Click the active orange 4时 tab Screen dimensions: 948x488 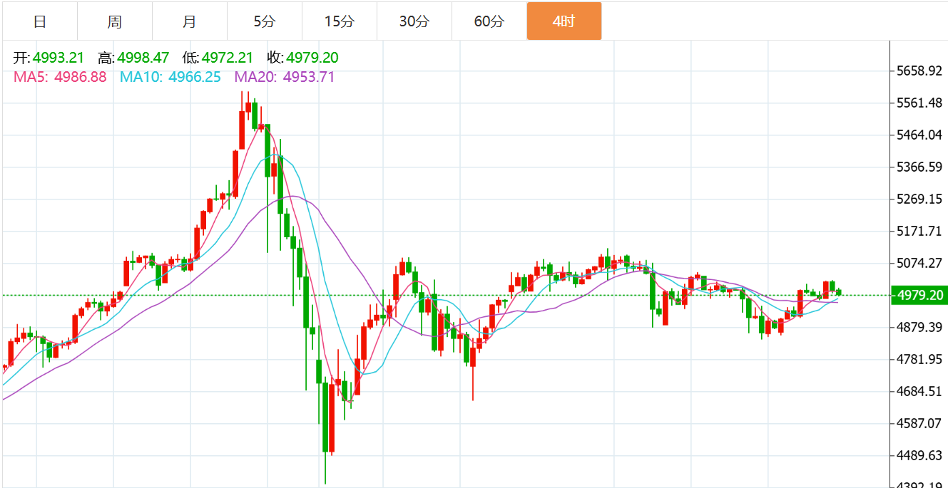click(x=564, y=21)
